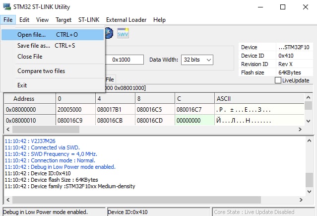The image size is (317, 216).
Task: Click log panel scroll right arrow
Action: (301, 200)
